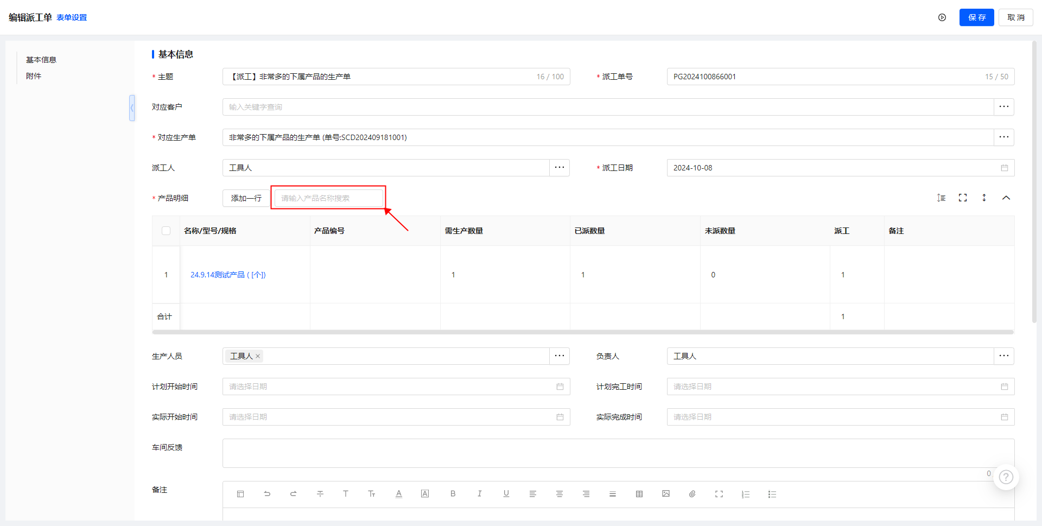Pick planned start time date
Viewport: 1042px width, 526px height.
(396, 386)
